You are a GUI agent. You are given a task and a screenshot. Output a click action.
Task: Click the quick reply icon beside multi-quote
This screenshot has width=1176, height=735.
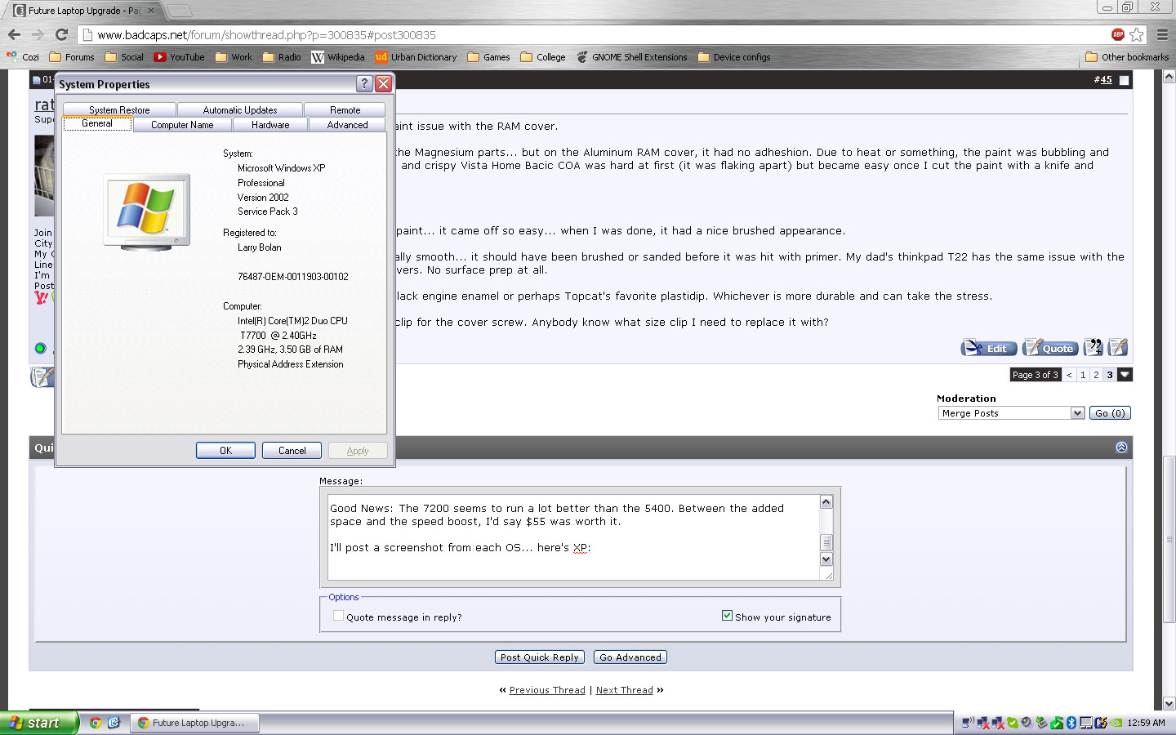(1118, 348)
